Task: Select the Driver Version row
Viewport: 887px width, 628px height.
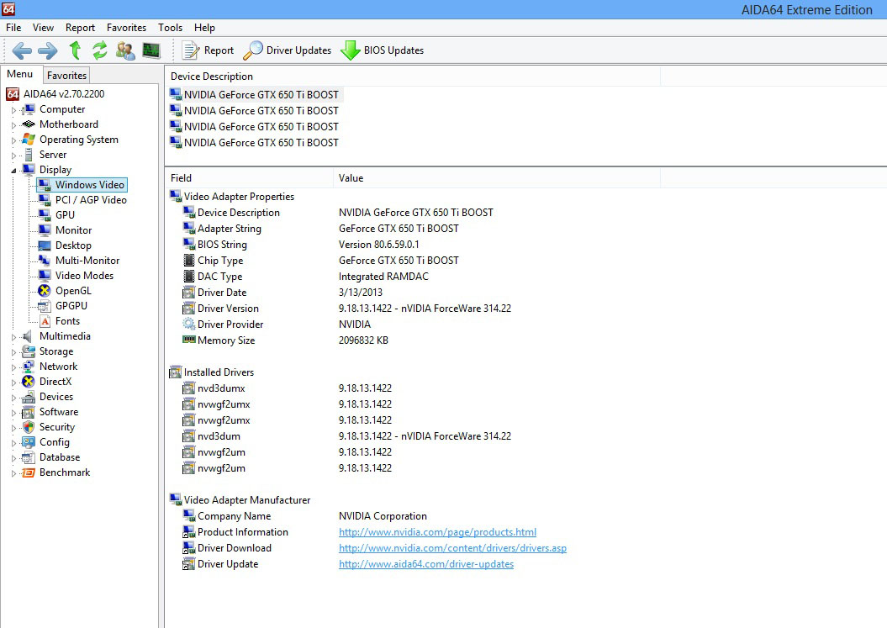Action: click(x=346, y=309)
